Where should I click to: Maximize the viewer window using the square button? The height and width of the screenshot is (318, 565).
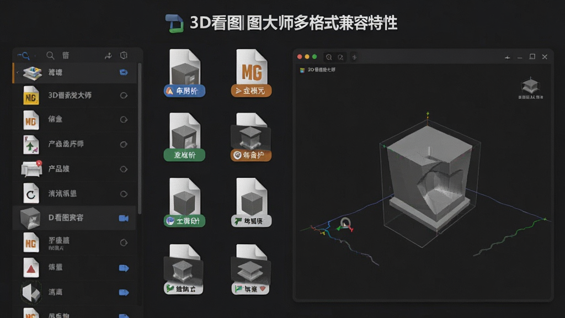coord(532,57)
